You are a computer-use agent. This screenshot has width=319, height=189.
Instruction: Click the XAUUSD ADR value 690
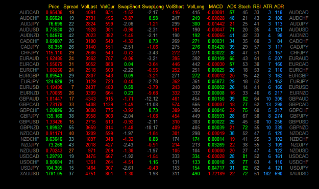pos(279,174)
